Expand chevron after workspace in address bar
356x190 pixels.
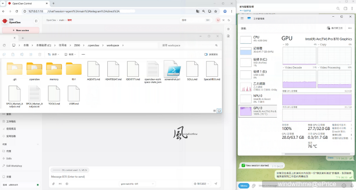coord(123,45)
